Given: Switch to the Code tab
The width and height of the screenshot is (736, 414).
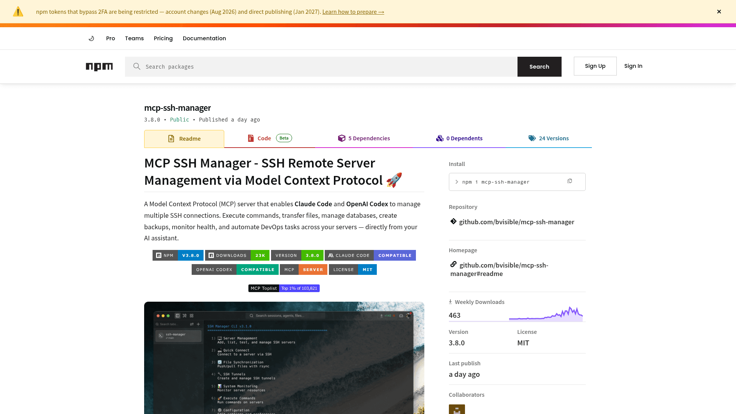Looking at the screenshot, I should click(x=269, y=138).
